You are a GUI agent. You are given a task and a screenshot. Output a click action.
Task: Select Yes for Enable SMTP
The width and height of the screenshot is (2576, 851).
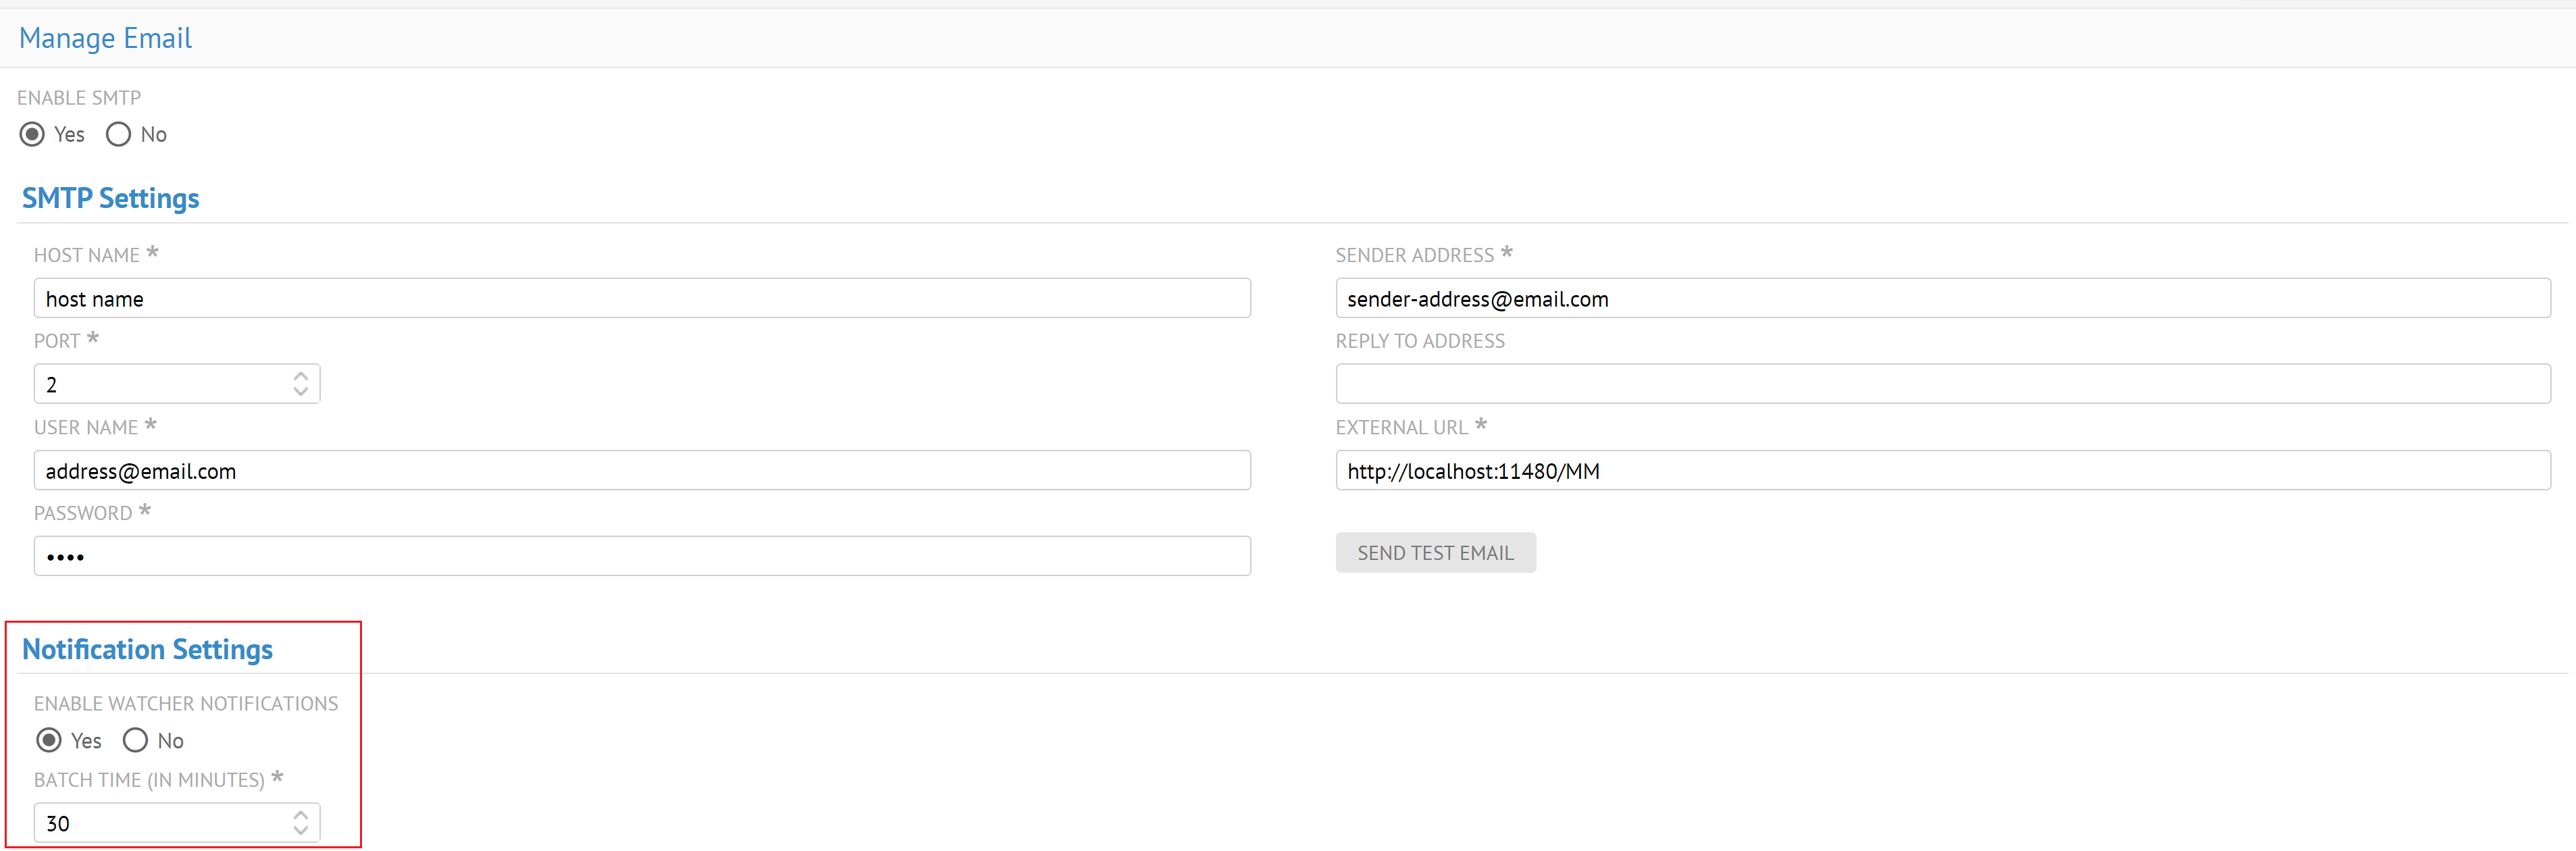pos(32,134)
